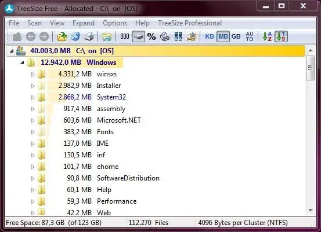Viewport: 321px width, 232px height.
Task: Expand the Performance folder
Action: click(x=33, y=201)
